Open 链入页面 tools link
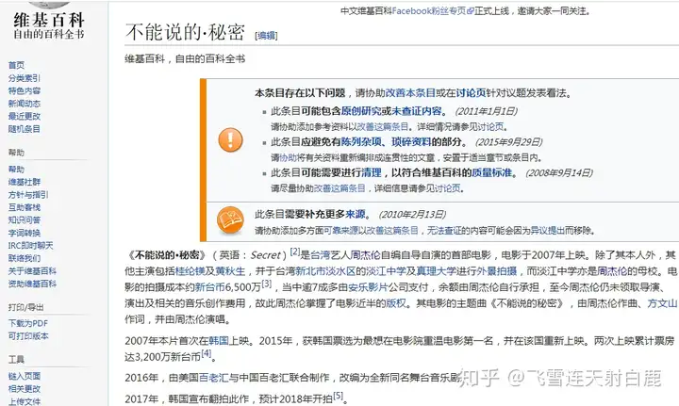Screen dimensions: 679x406 [25, 376]
